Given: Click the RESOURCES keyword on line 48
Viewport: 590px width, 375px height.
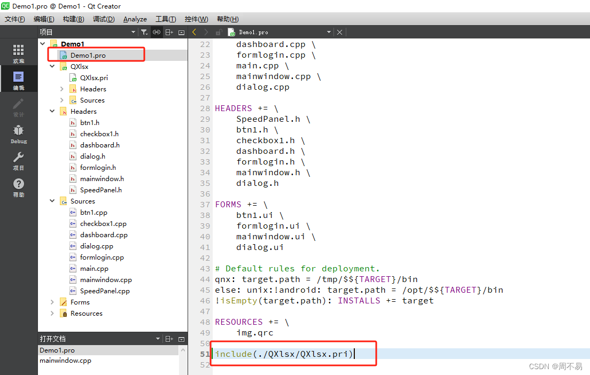Looking at the screenshot, I should point(238,322).
